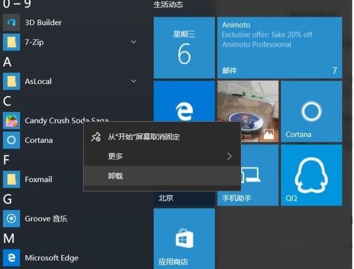The height and width of the screenshot is (269, 354).
Task: Choose 卸载 in the context menu
Action: click(x=162, y=176)
